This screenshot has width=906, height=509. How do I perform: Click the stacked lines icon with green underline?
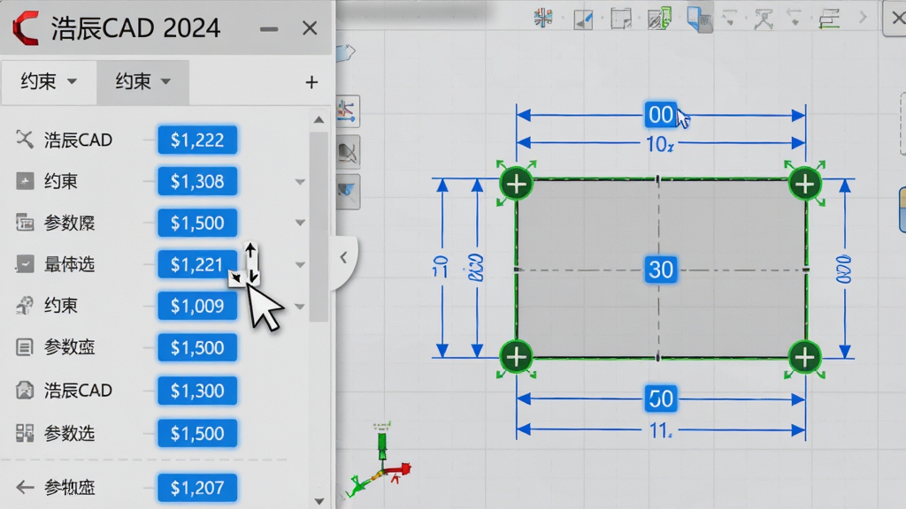coord(829,19)
